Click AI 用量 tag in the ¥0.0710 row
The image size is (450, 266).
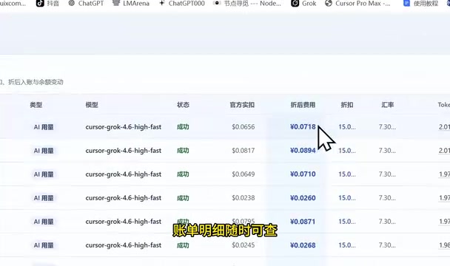(x=44, y=174)
